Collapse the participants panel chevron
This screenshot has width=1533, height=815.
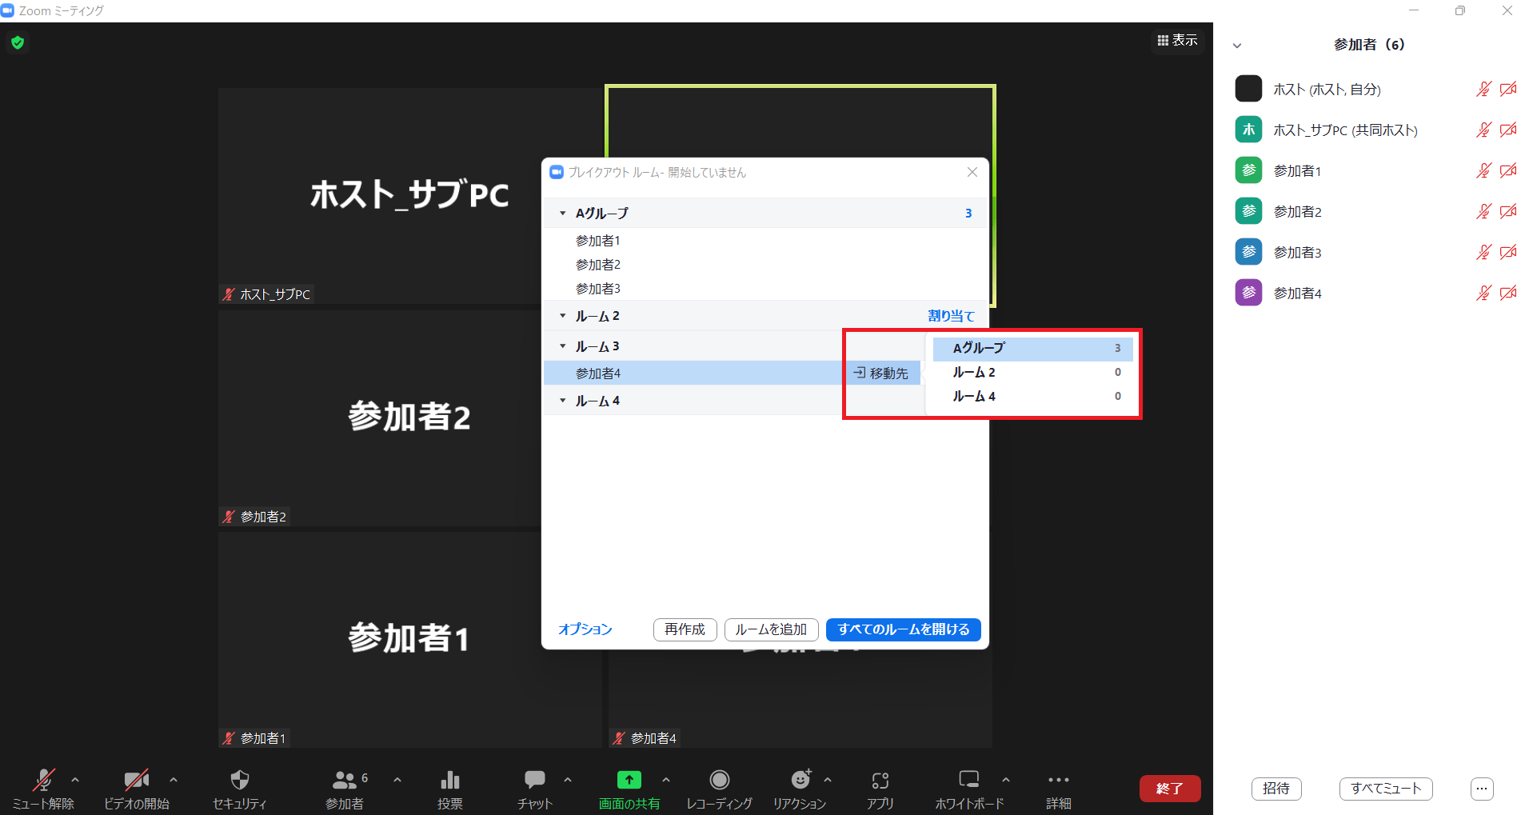pyautogui.click(x=1237, y=46)
